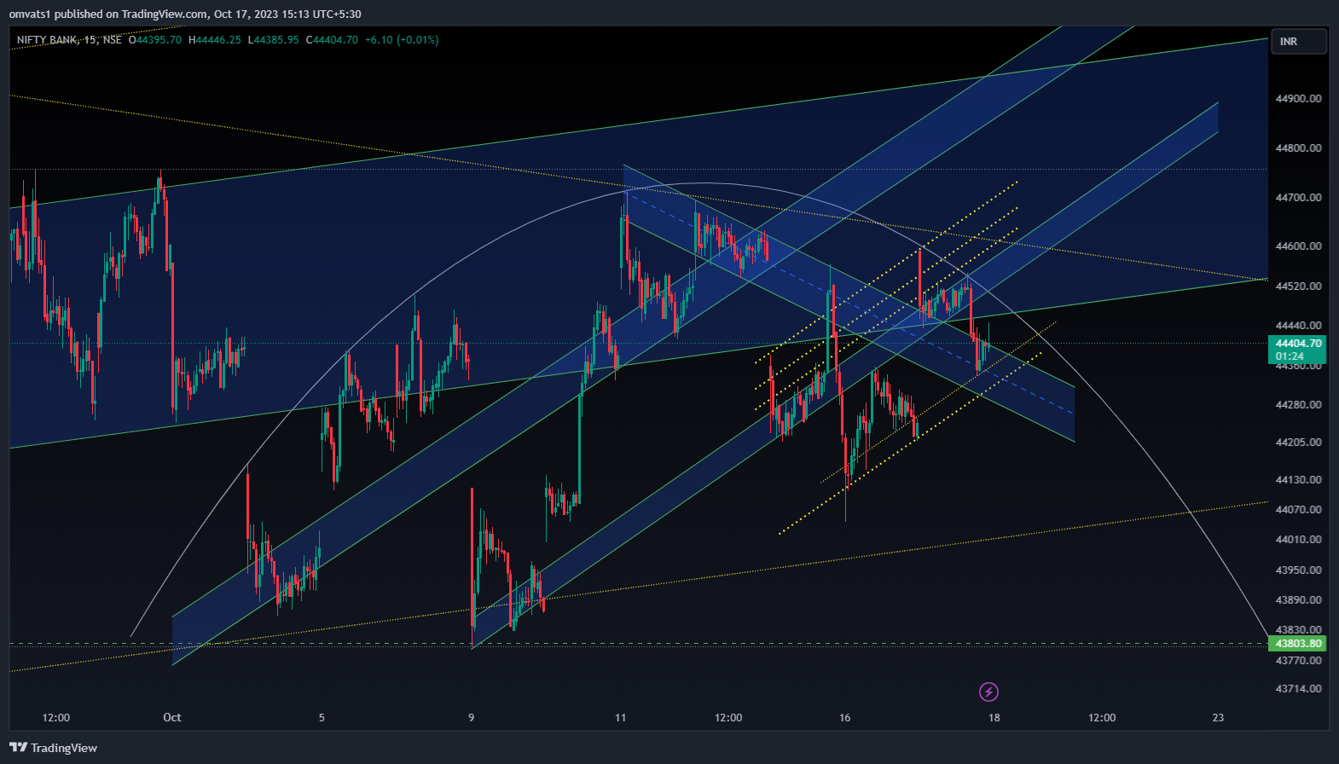
Task: Click the current price label 44404.70
Action: 1298,344
